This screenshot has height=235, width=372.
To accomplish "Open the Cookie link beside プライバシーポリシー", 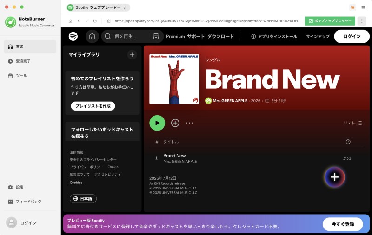I will point(113,167).
